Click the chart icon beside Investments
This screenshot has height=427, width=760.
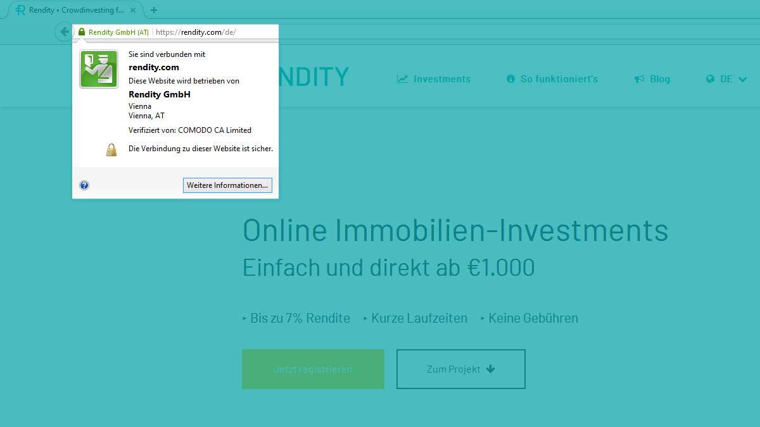(x=402, y=79)
